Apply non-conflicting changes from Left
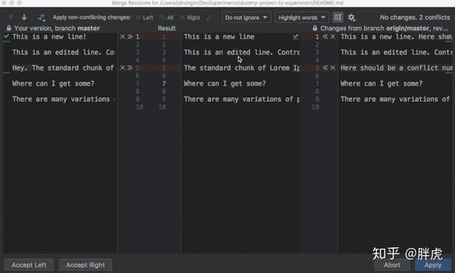 (145, 17)
